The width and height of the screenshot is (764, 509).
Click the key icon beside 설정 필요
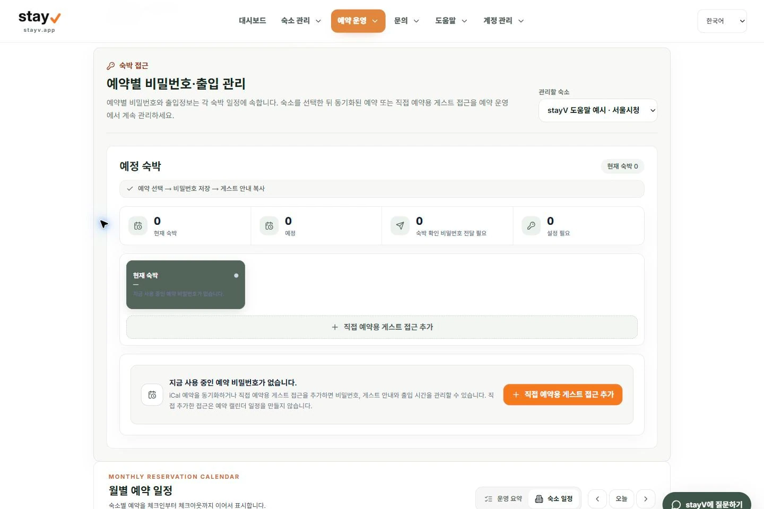coord(531,226)
